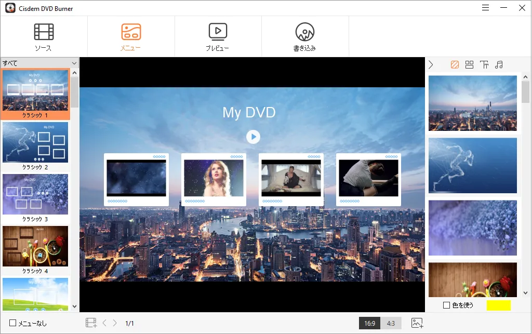Screen dimensions: 532x334
Task: Go to the next menu page arrow
Action: (x=115, y=323)
